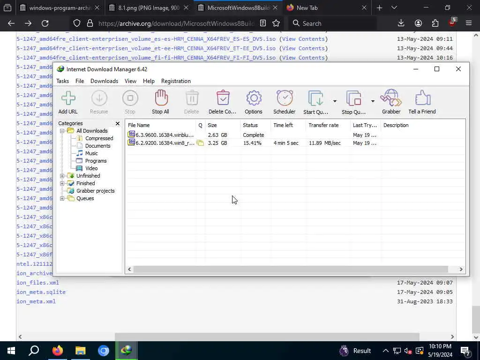This screenshot has width=480, height=360.
Task: Open the File menu in IDM
Action: pos(80,81)
